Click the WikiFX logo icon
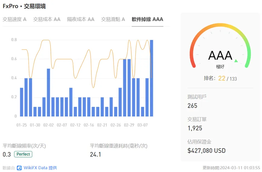262x172 pixels. tap(19, 168)
